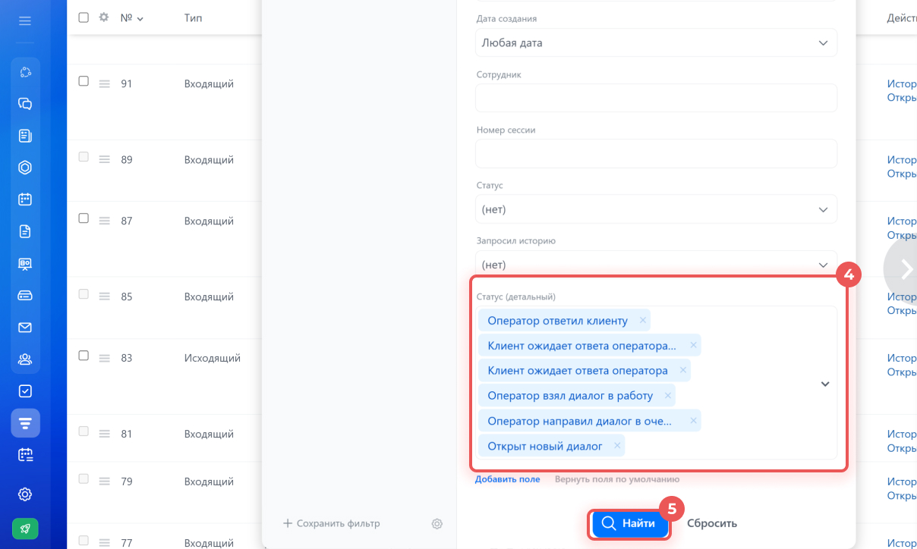917x549 pixels.
Task: Click the Добавить поле link
Action: (x=508, y=479)
